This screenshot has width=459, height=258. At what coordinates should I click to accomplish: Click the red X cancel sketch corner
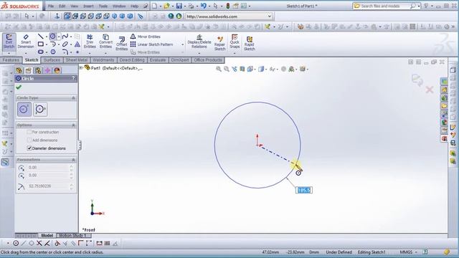(430, 90)
